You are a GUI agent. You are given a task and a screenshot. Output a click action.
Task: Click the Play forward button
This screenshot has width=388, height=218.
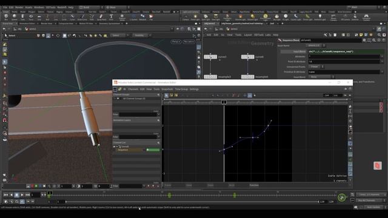point(22,195)
